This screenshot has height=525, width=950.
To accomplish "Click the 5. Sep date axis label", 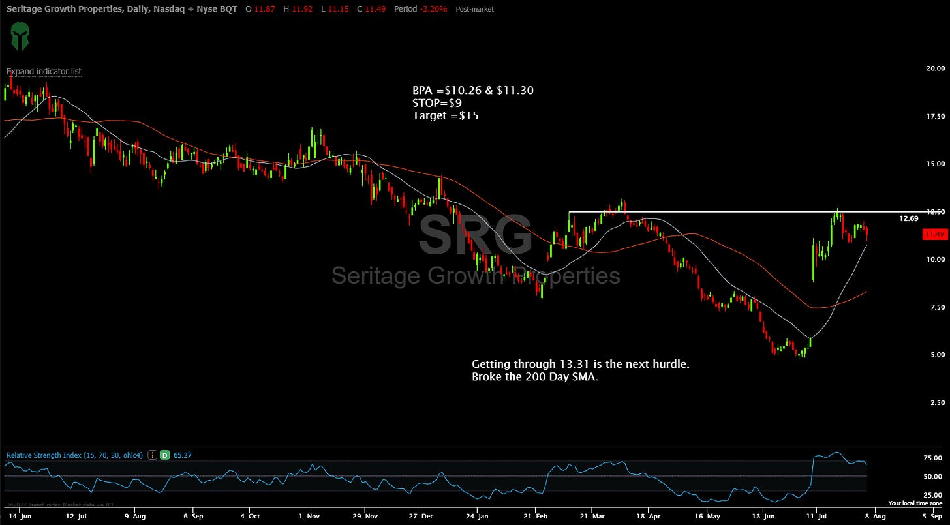I will [x=933, y=516].
